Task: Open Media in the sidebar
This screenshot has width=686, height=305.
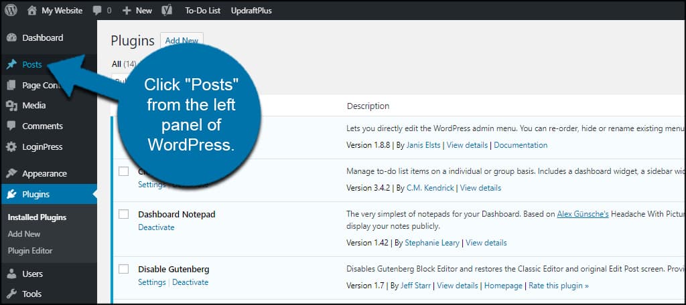Action: coord(33,105)
